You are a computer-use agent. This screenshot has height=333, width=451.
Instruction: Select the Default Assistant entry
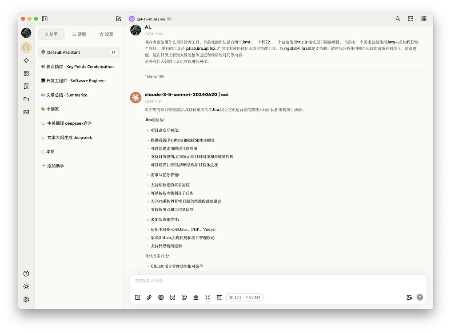[x=79, y=52]
